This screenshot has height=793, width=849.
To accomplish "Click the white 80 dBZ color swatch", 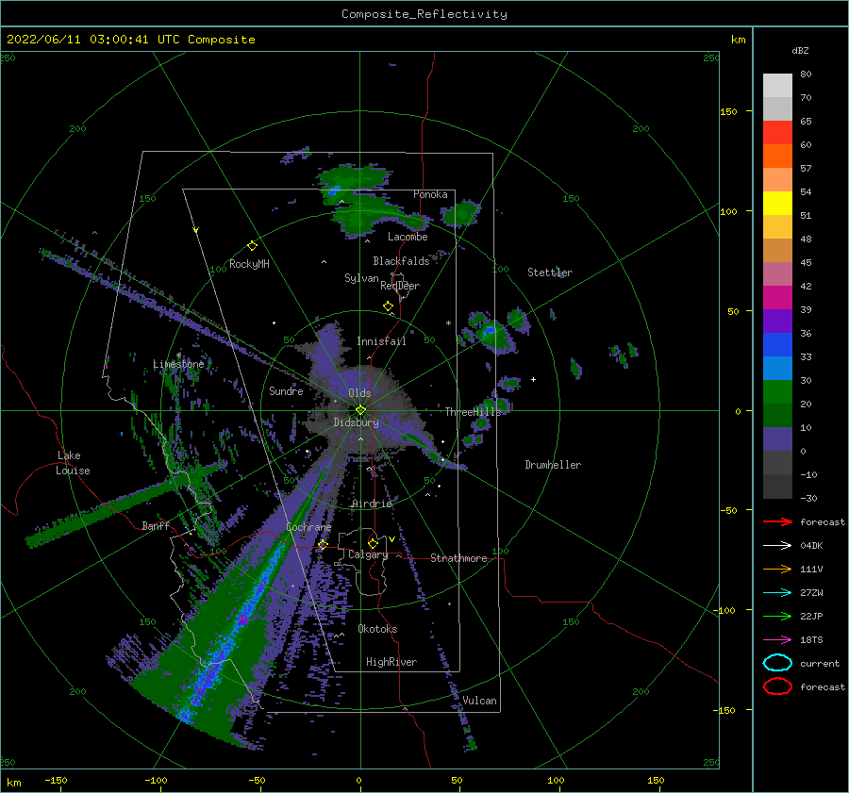I will 777,85.
